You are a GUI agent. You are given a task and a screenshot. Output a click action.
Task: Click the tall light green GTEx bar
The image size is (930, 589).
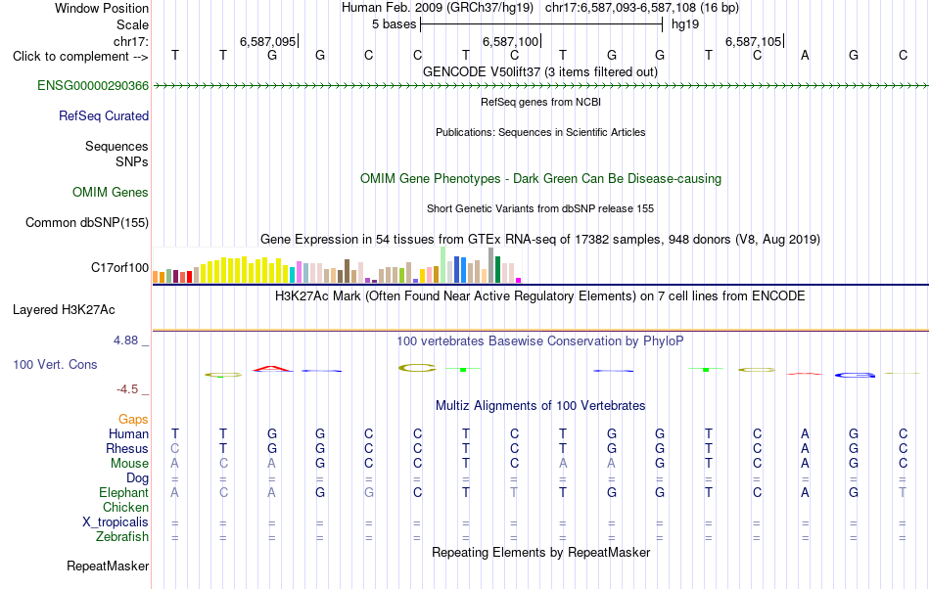point(443,265)
